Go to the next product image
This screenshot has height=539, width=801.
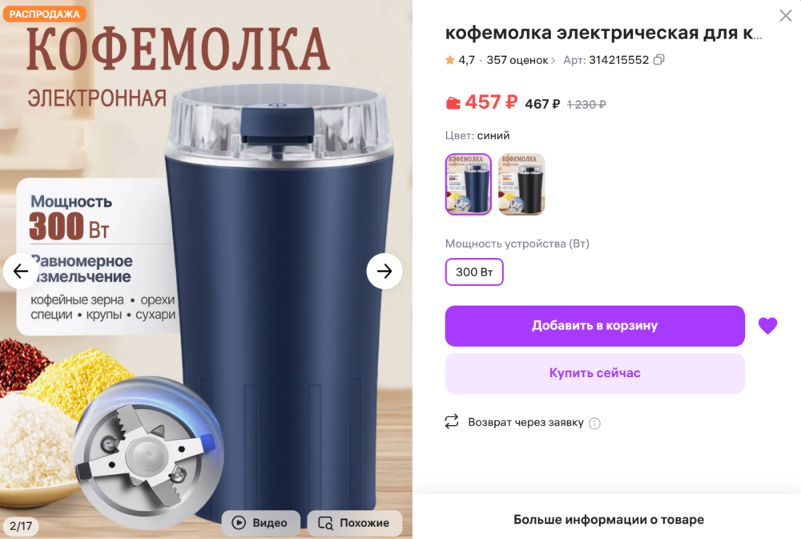point(384,271)
